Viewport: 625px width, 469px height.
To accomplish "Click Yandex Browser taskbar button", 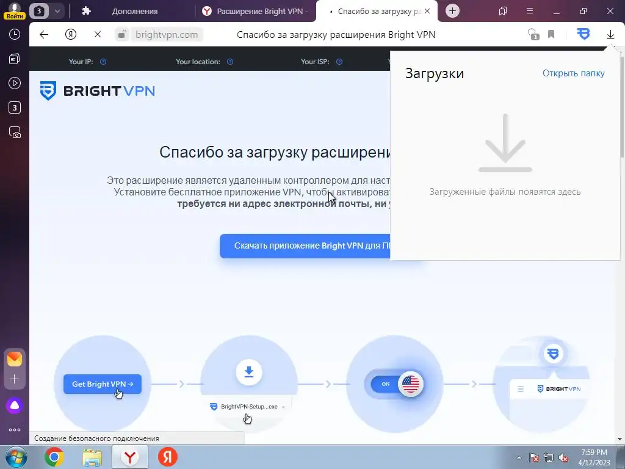I will 130,457.
